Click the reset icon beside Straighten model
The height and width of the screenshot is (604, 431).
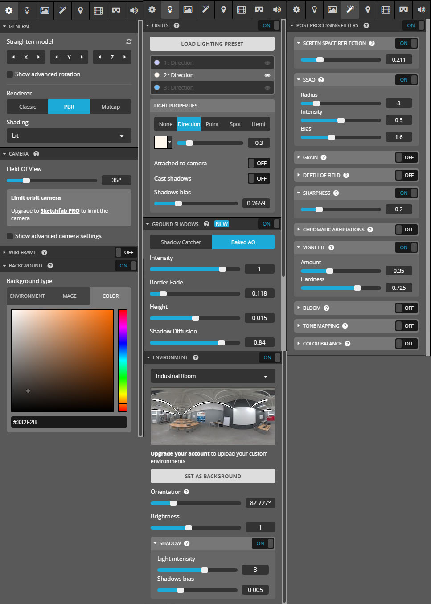(x=129, y=41)
